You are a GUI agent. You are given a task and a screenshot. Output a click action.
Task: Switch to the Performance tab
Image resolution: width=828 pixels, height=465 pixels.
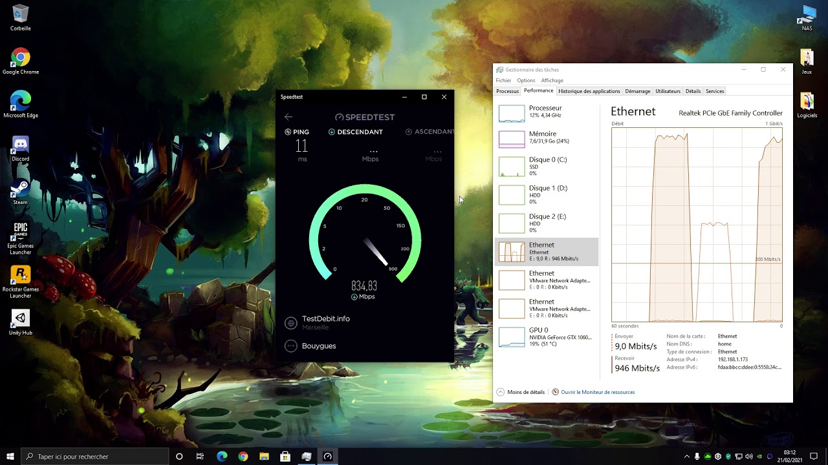[538, 91]
